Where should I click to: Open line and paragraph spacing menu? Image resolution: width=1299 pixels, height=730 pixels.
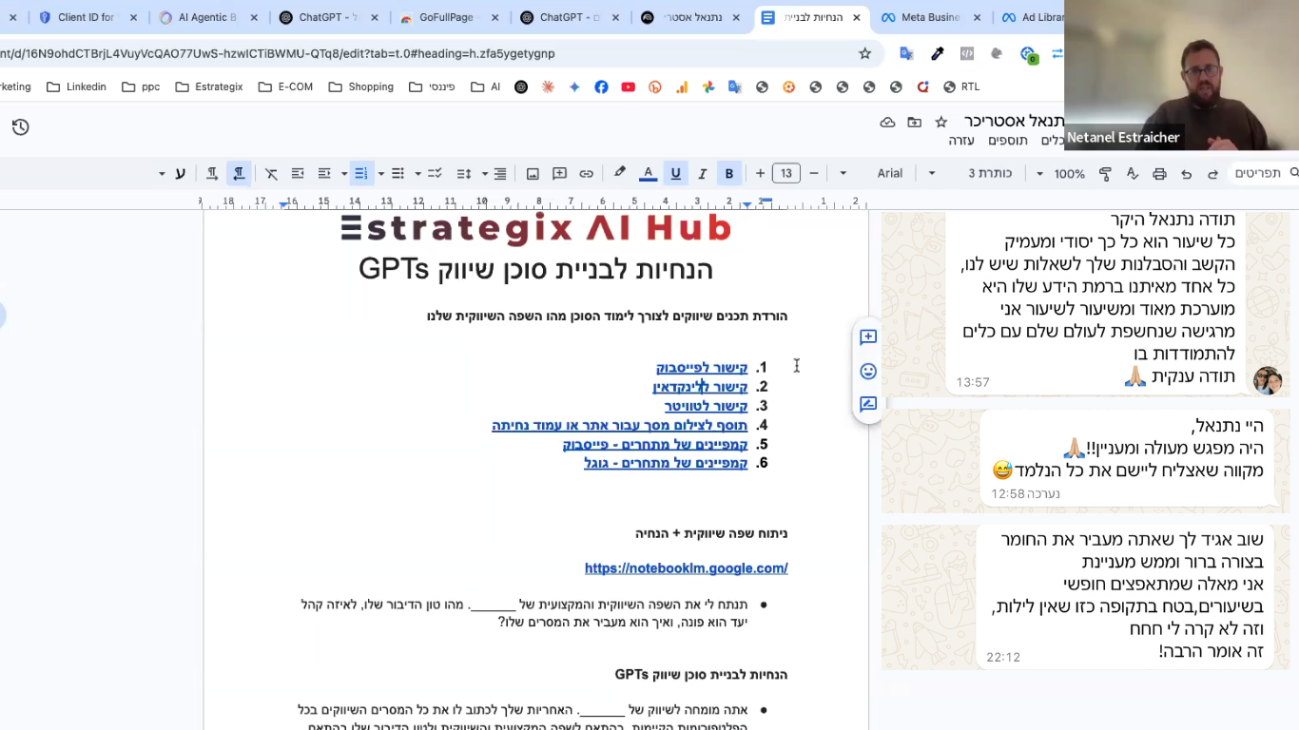tap(464, 173)
